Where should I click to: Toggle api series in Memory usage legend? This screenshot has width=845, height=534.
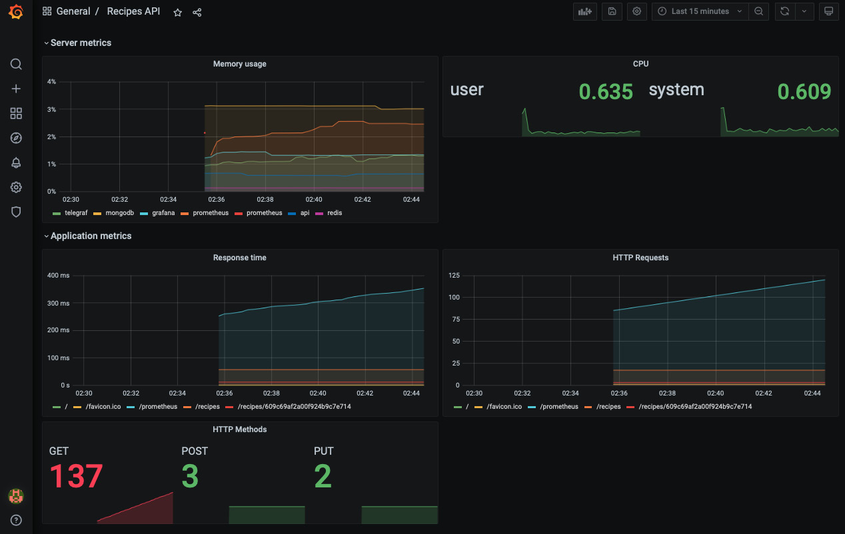305,213
